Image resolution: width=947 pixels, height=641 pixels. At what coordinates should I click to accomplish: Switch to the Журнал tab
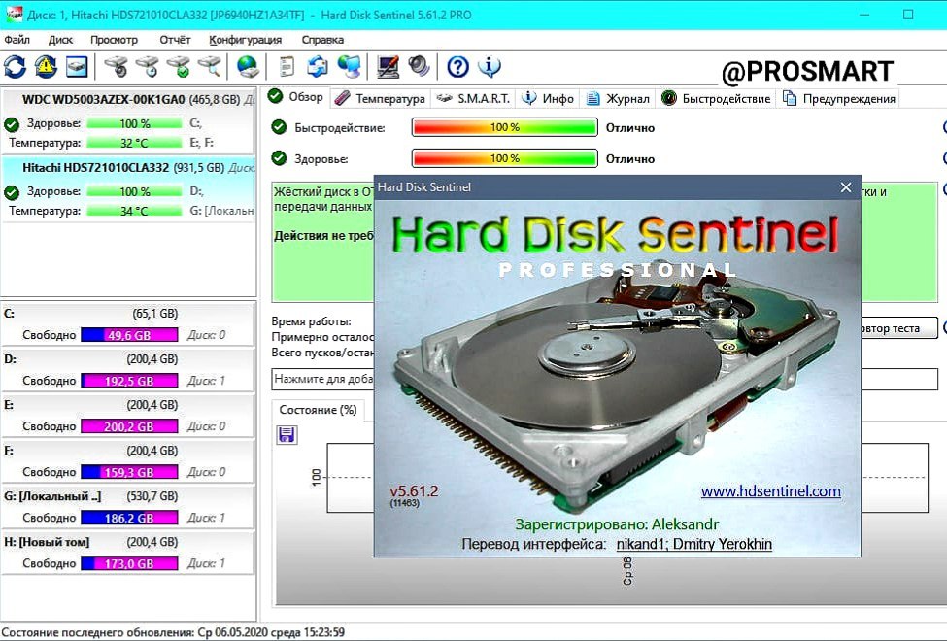(619, 98)
